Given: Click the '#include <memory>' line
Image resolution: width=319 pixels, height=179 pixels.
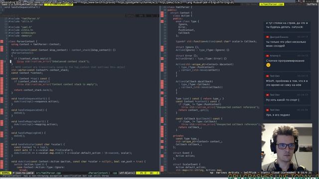Looking at the screenshot, I should (x=20, y=36).
